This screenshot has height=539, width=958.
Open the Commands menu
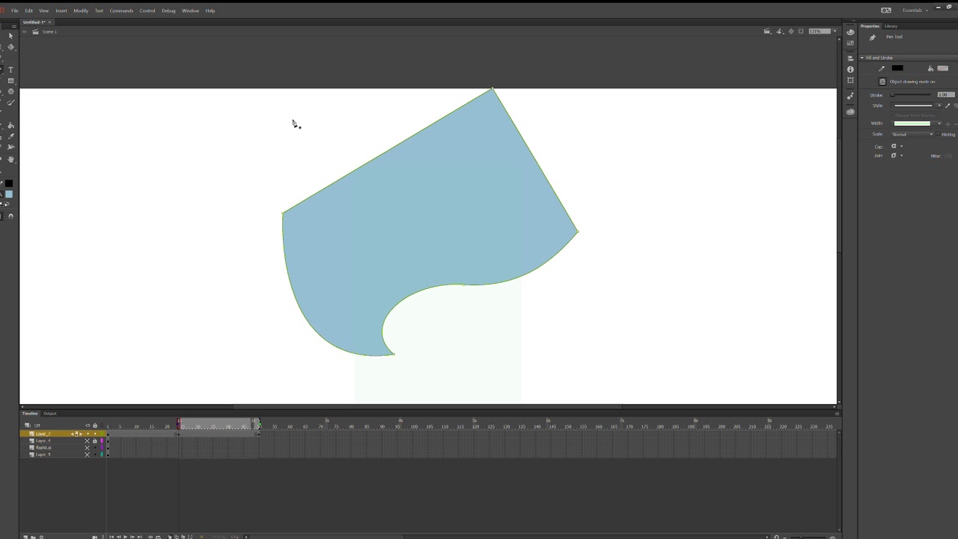click(121, 10)
